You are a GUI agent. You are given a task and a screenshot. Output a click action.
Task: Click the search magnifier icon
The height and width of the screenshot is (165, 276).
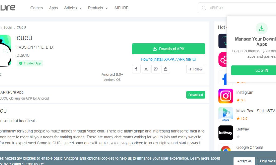[x=204, y=8]
